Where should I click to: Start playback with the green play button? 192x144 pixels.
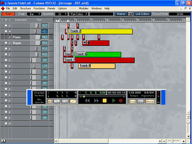[114, 101]
